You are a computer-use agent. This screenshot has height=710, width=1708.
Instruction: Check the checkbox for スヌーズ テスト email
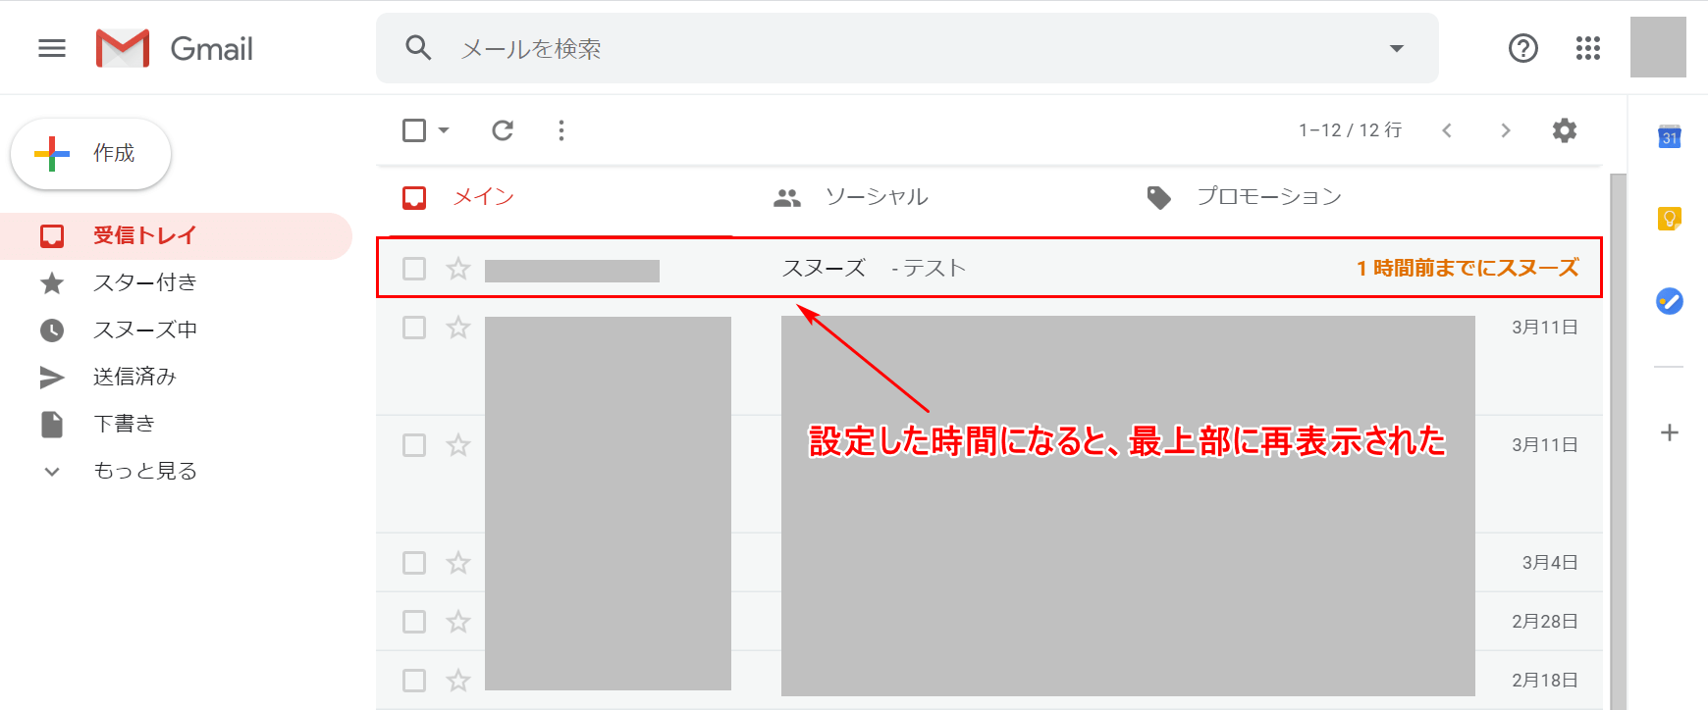coord(414,269)
